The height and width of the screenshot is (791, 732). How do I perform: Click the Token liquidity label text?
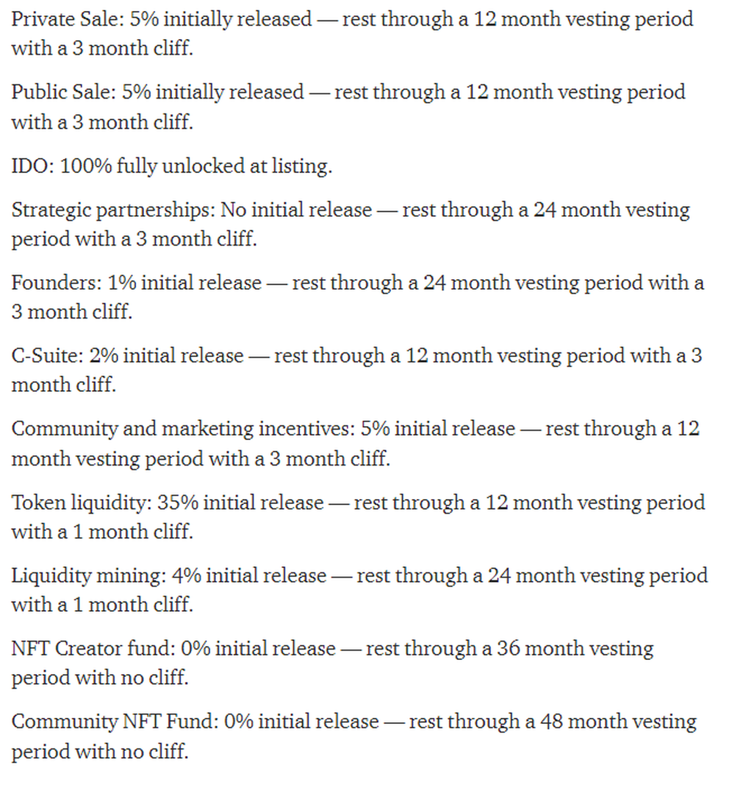click(81, 503)
